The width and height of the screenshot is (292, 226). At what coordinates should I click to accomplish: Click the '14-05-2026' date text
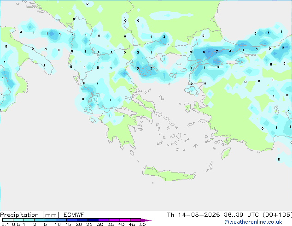pyautogui.click(x=199, y=215)
